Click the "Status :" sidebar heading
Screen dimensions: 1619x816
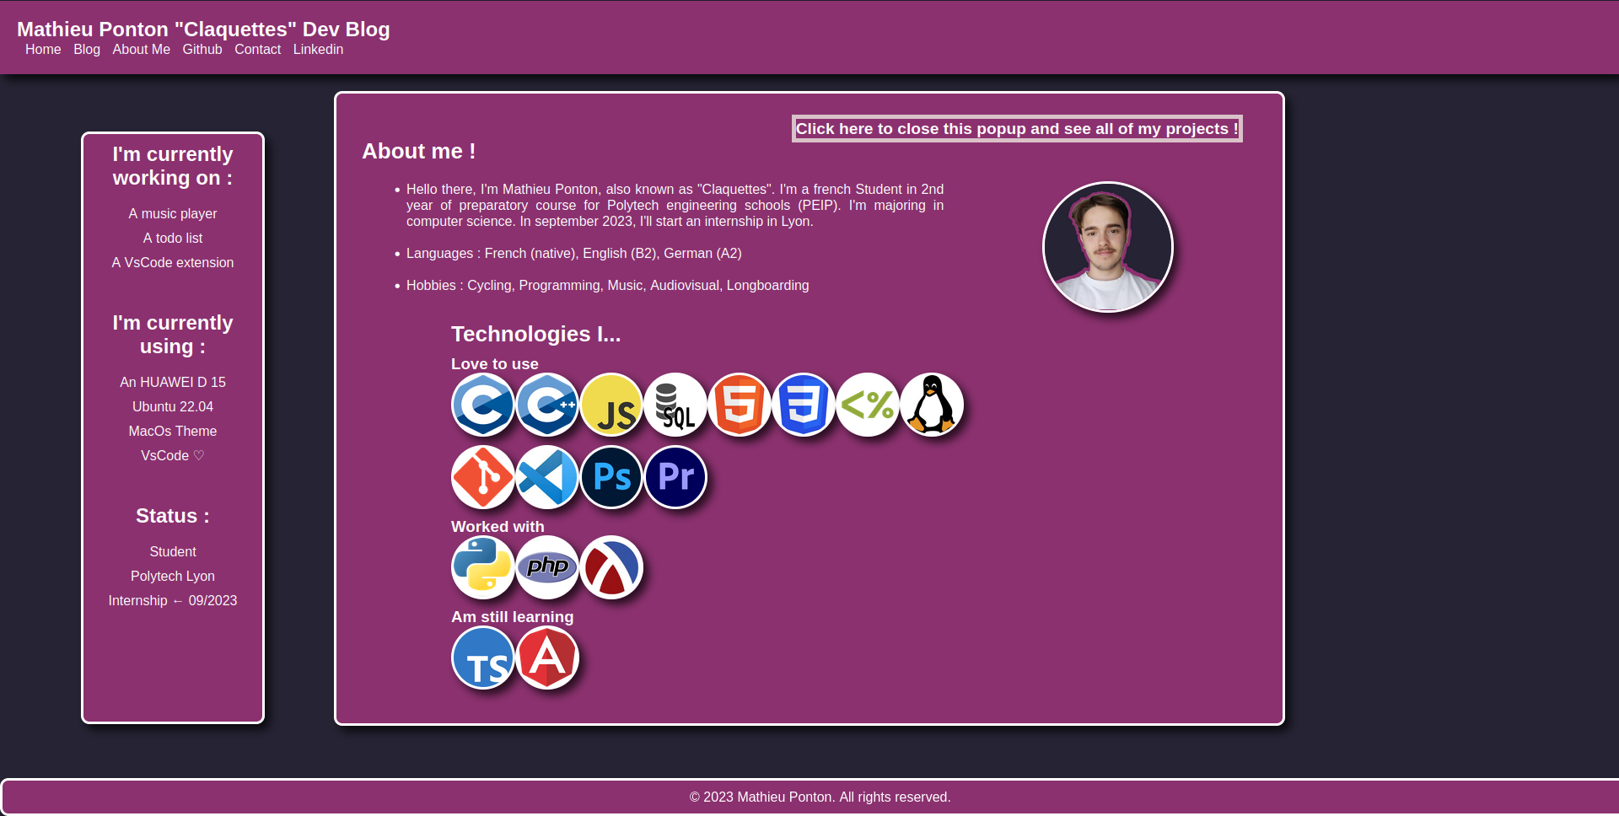[173, 516]
